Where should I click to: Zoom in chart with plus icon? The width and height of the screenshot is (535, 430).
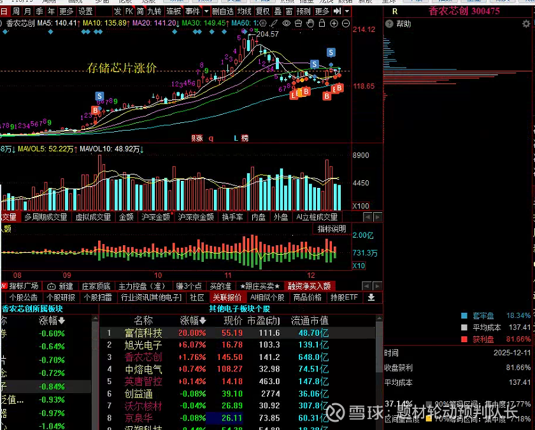click(334, 23)
